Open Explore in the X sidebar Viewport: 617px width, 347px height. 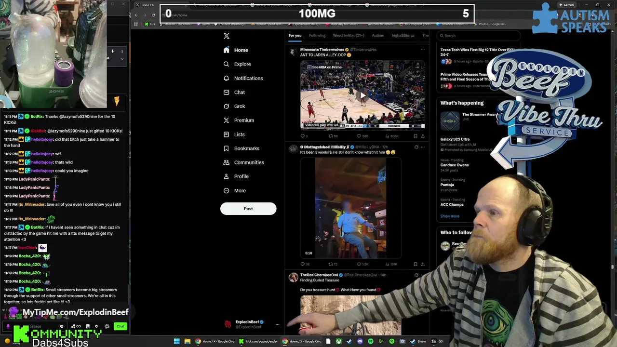[x=237, y=64]
